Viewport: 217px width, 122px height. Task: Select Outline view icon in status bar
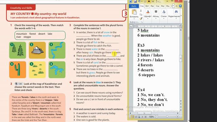[142, 117]
